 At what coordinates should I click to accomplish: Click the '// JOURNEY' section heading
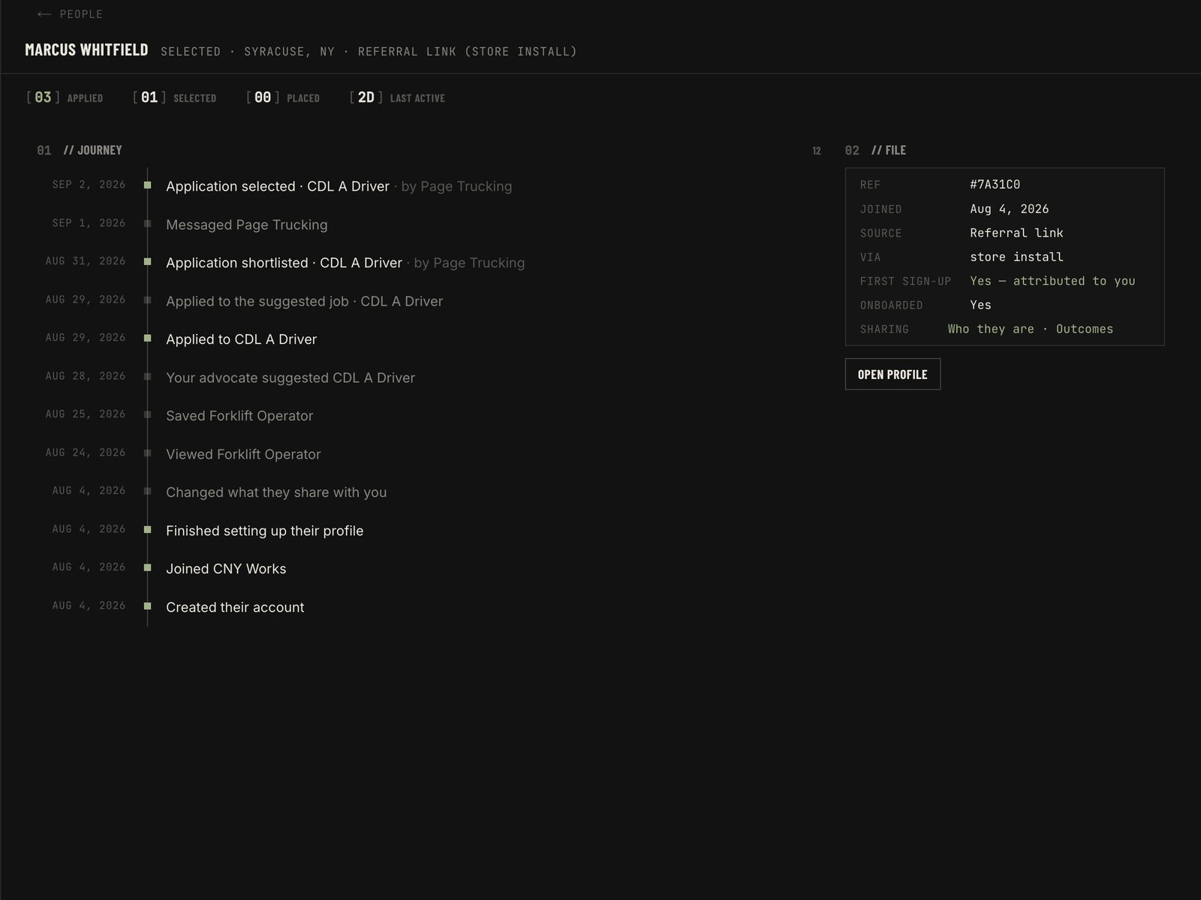92,150
